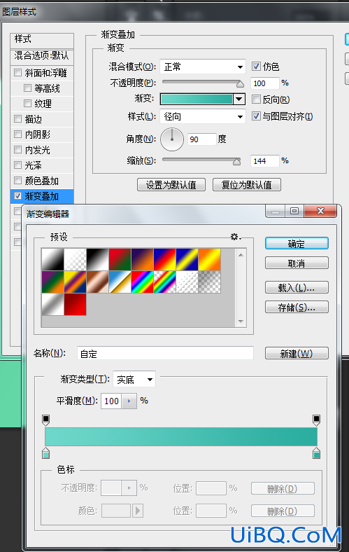349x552 pixels.
Task: Choose the transparent stripes gradient preset
Action: (x=187, y=282)
